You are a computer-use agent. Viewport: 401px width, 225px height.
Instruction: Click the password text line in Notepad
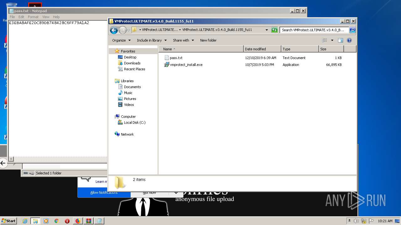(49, 23)
